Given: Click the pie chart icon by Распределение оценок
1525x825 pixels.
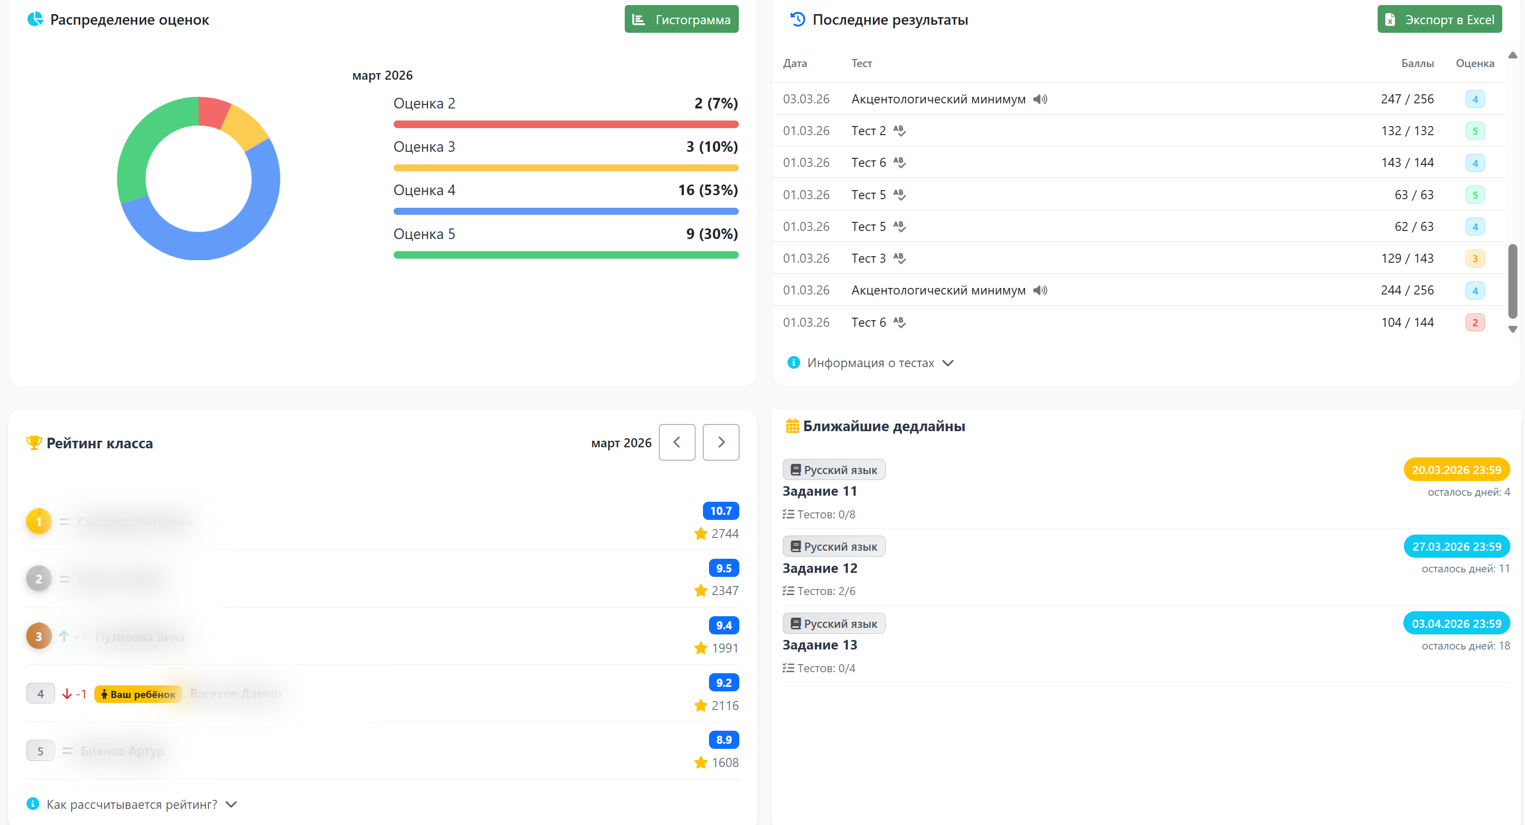Looking at the screenshot, I should click(x=35, y=20).
